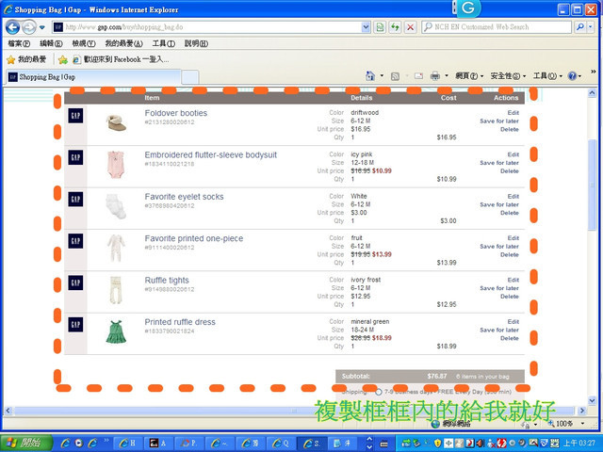Open the recent pages dropdown beside Forward

point(41,27)
